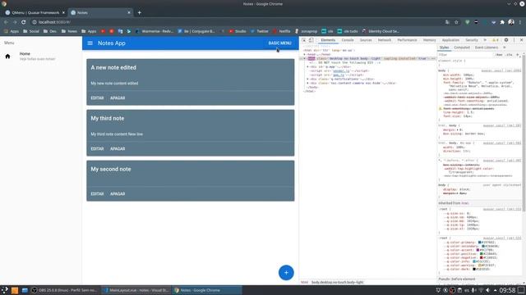Click the --q-color-negative red swatch
This screenshot has width=526, height=295.
tap(482, 257)
